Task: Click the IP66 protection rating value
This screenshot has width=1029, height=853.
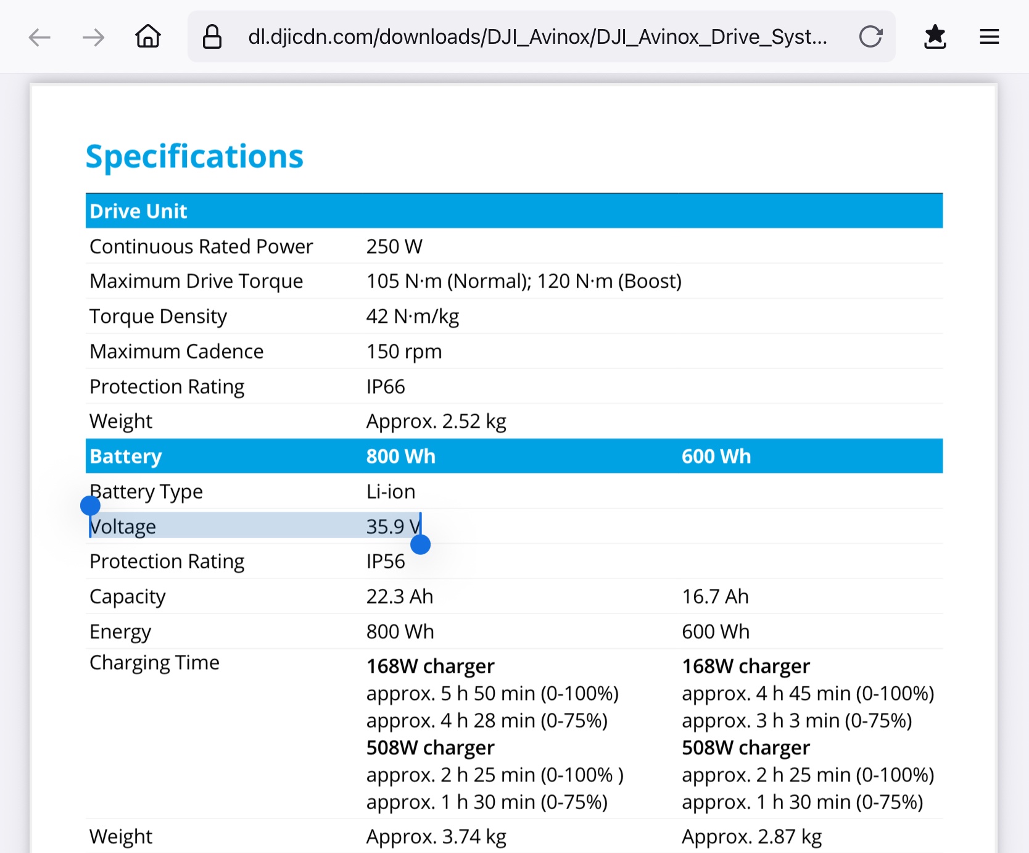Action: click(386, 386)
